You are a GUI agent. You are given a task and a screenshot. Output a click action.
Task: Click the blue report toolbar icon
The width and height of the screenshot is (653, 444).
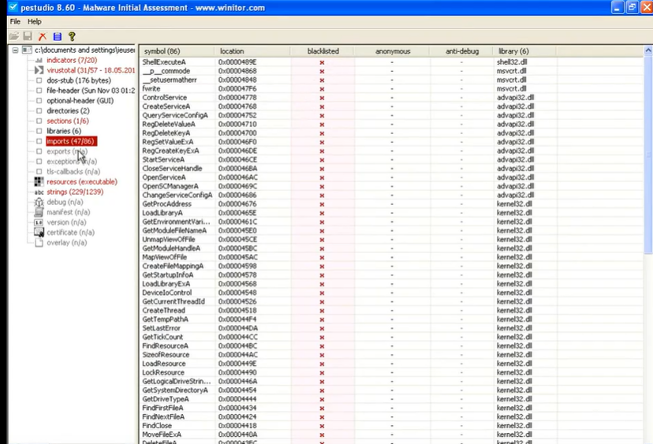click(x=58, y=36)
